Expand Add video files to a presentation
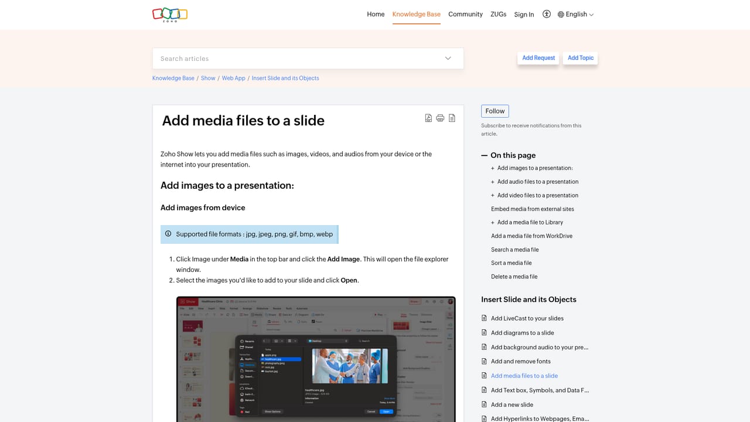 coord(493,195)
